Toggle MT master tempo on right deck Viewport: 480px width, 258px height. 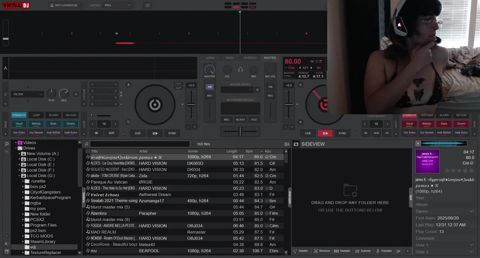[319, 68]
